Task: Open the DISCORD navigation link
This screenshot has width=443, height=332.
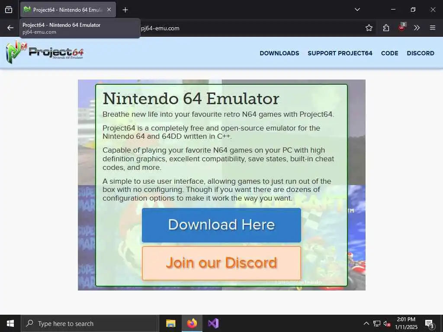Action: (421, 53)
